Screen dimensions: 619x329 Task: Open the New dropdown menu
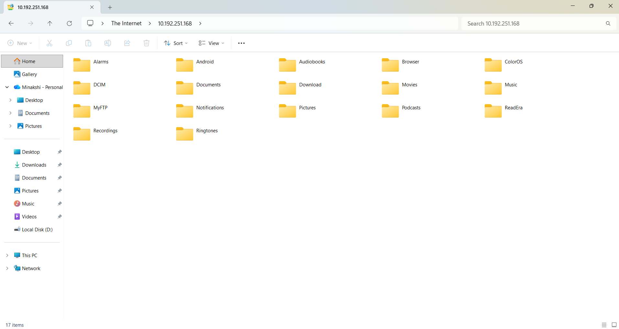coord(20,43)
